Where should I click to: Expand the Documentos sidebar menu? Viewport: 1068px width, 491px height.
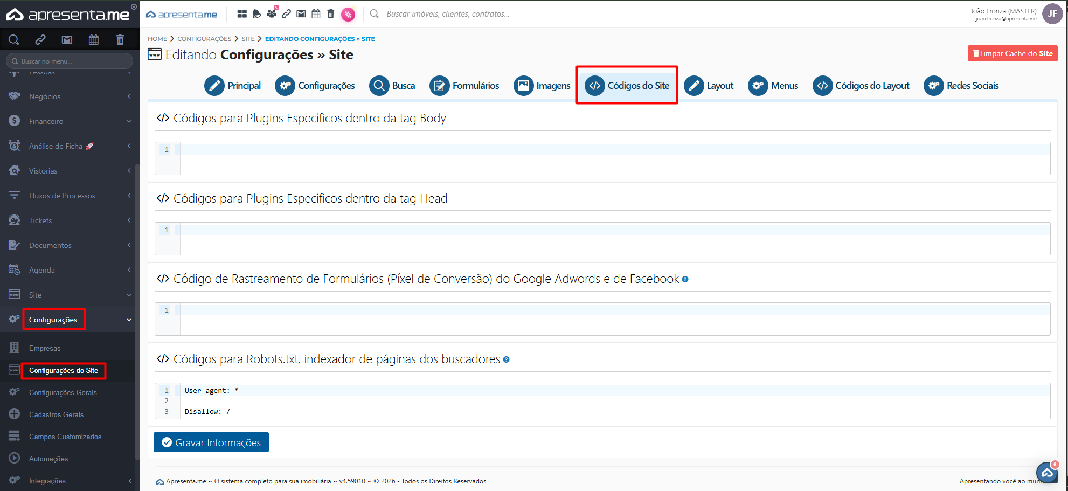pos(70,245)
